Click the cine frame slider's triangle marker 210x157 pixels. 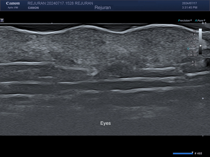pos(192,152)
